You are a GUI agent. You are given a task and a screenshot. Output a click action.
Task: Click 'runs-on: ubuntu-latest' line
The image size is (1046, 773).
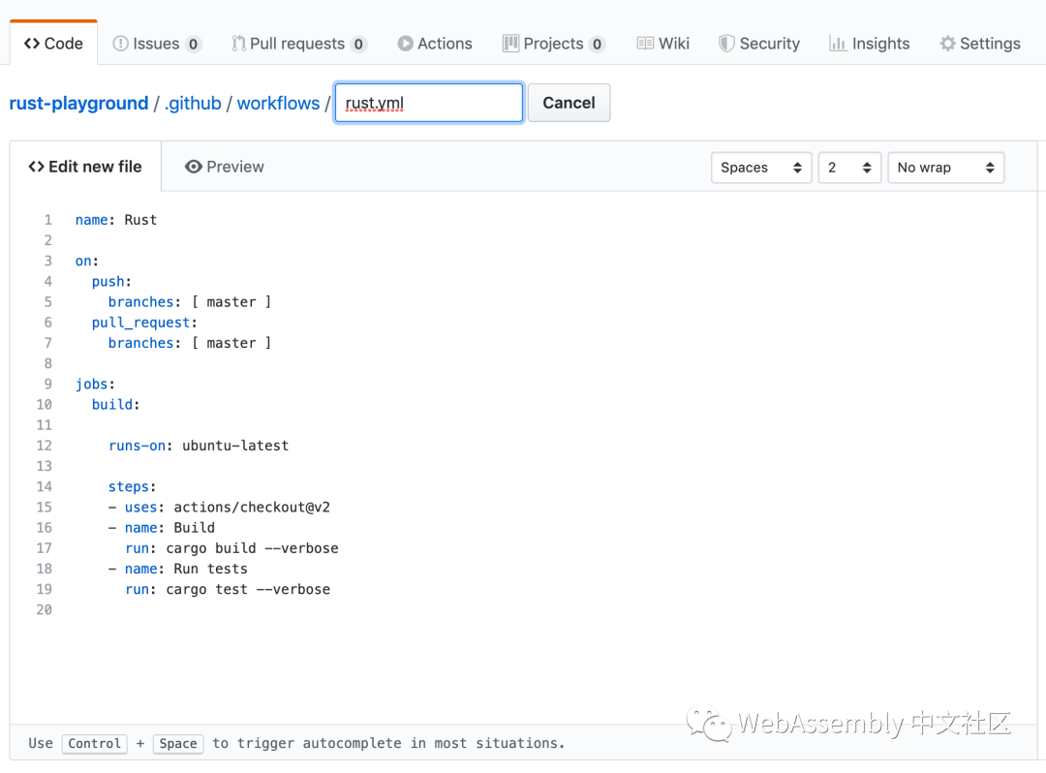pyautogui.click(x=199, y=446)
